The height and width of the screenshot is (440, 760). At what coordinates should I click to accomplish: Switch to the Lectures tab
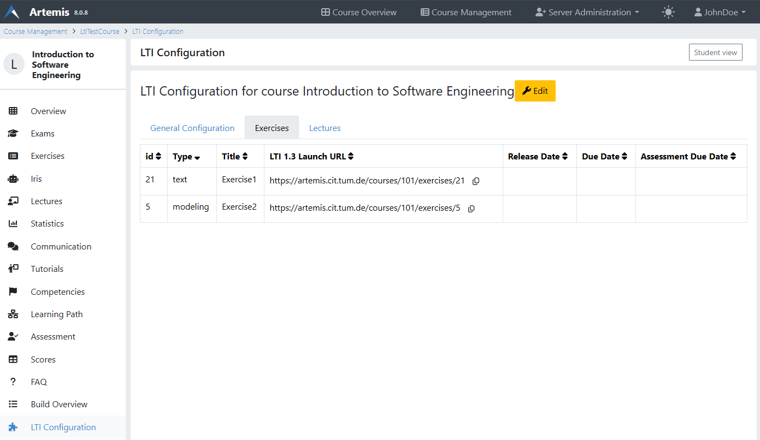tap(325, 128)
